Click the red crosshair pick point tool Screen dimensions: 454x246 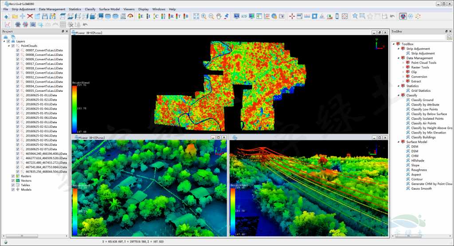tap(292, 16)
